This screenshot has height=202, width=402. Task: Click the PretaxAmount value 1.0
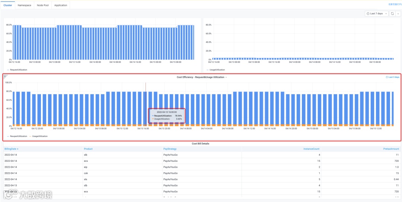click(x=397, y=167)
